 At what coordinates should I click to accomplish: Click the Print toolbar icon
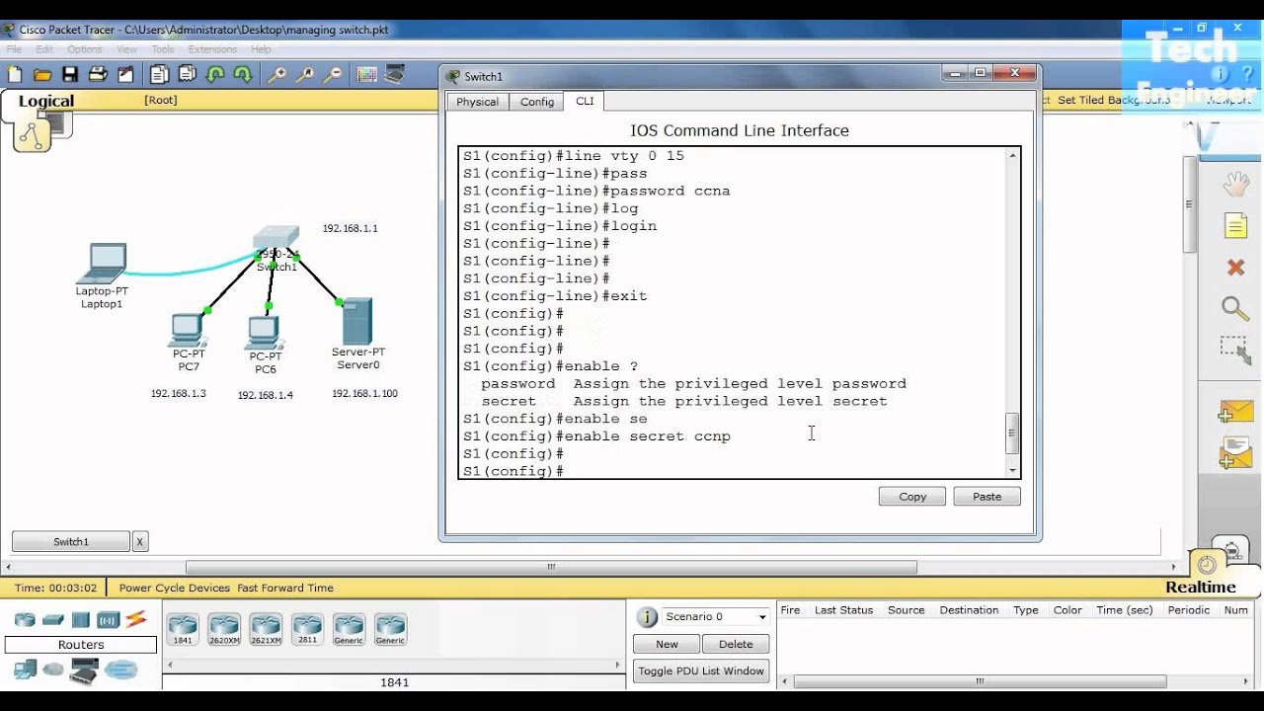point(97,74)
